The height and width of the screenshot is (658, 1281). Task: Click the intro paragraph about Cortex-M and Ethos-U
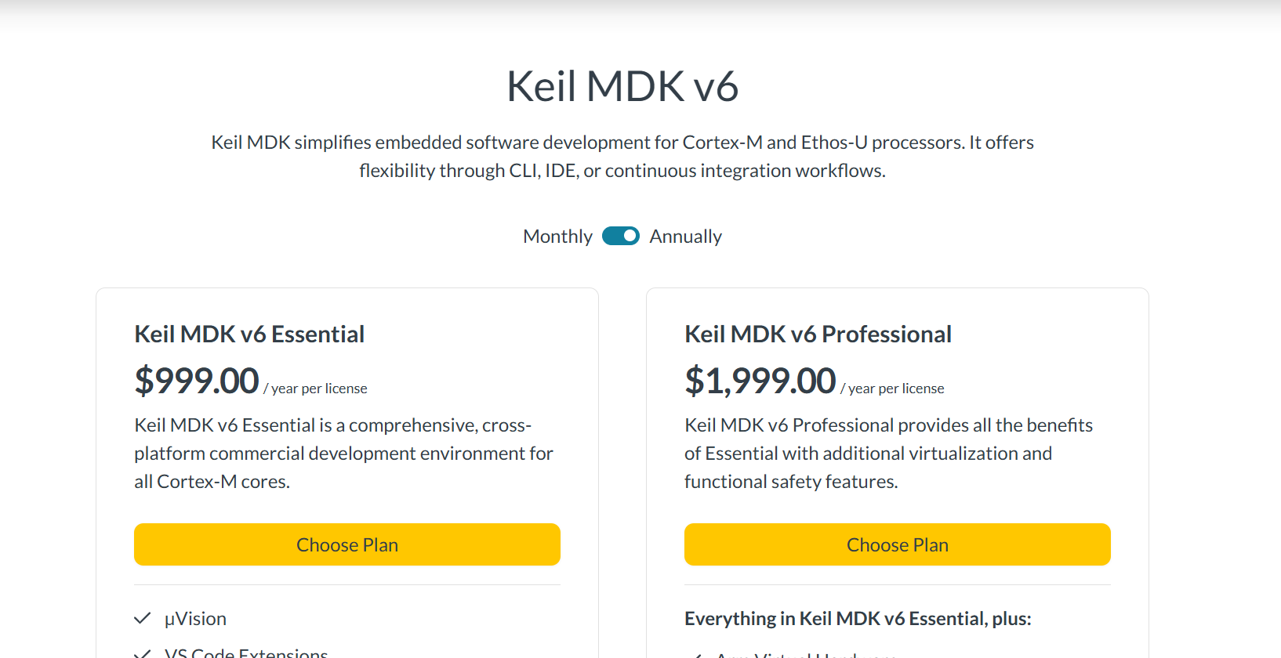coord(622,157)
